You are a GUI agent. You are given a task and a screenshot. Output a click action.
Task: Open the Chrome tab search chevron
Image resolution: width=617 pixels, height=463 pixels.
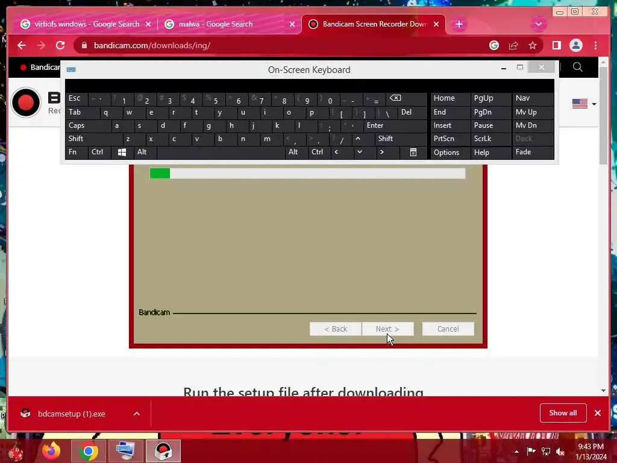click(538, 24)
